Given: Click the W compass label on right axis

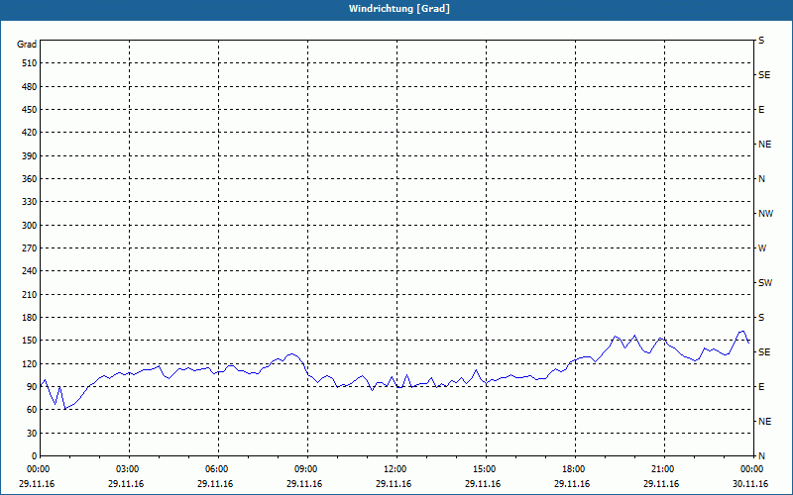Looking at the screenshot, I should (762, 248).
